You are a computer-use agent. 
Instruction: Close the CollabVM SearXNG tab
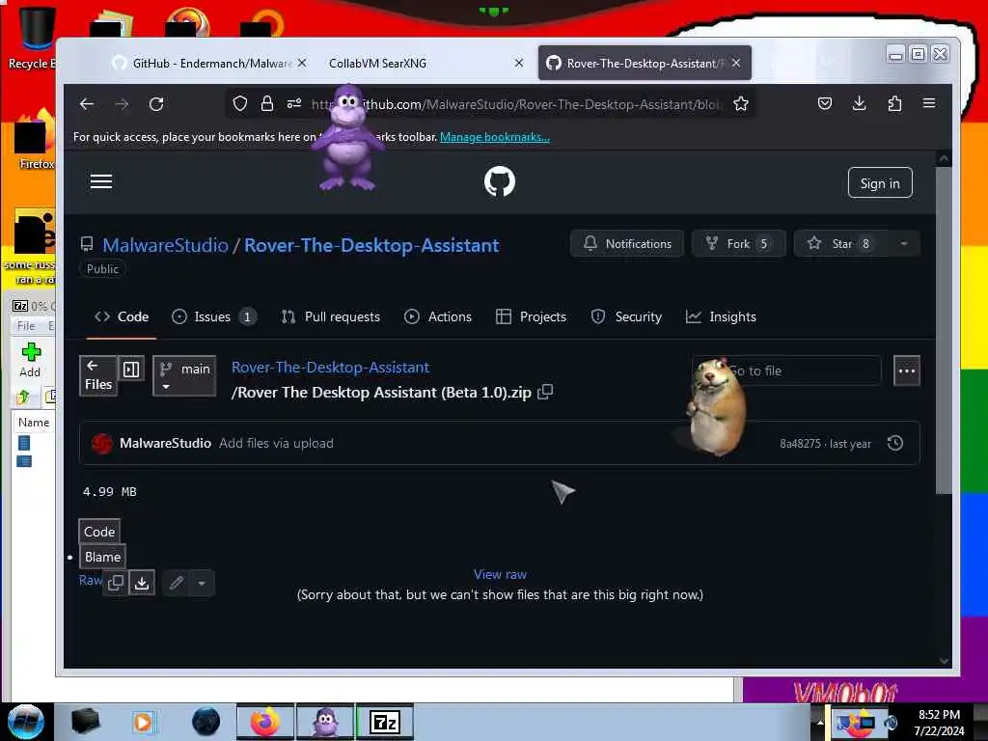[x=518, y=63]
